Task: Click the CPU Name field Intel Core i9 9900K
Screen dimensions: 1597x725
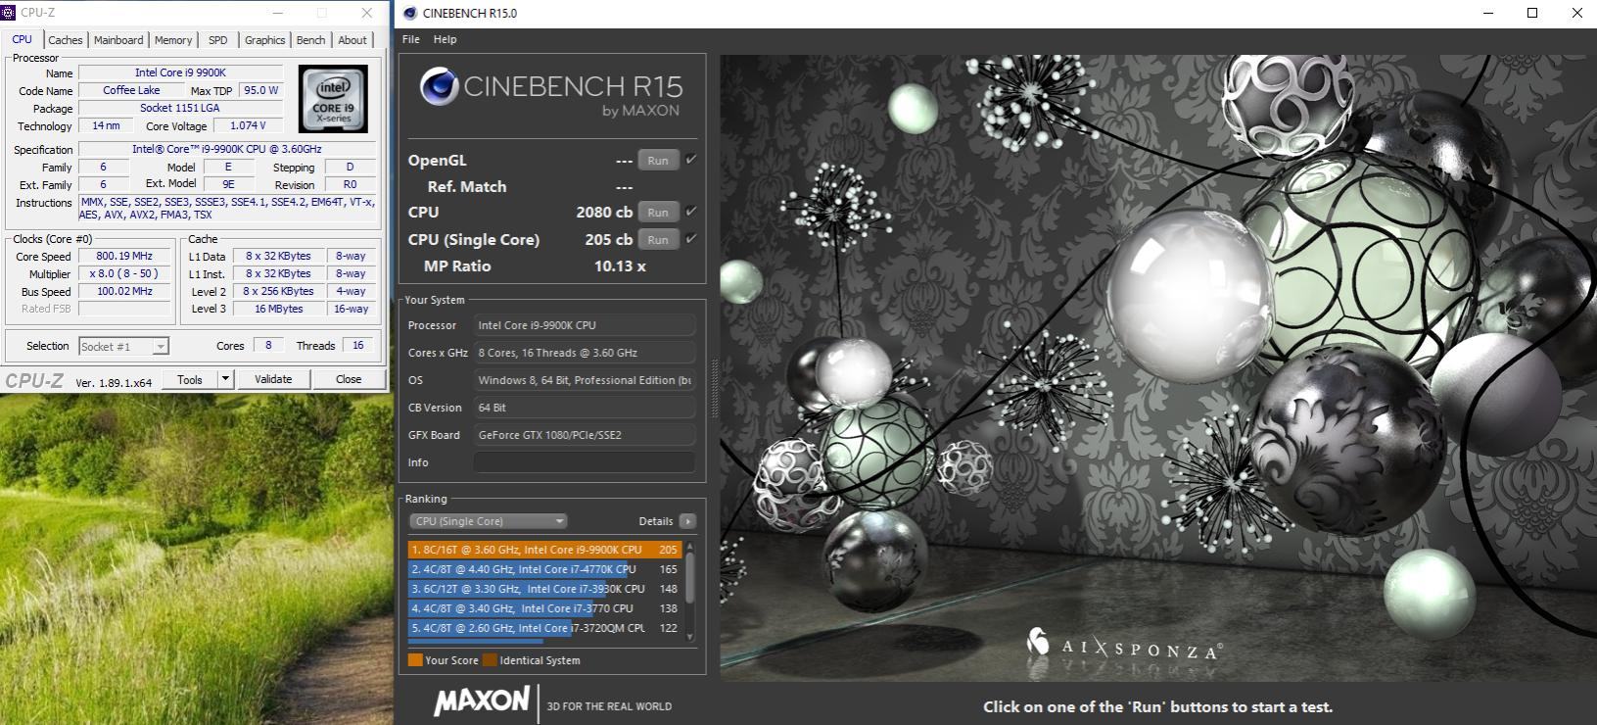Action: pyautogui.click(x=180, y=72)
